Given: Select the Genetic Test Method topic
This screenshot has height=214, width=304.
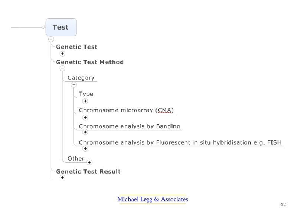Looking at the screenshot, I should click(x=90, y=62).
